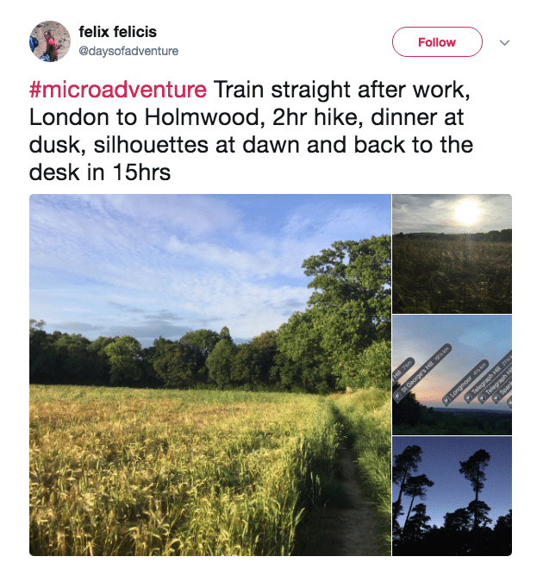
Task: Expand the tweet options chevron
Action: coord(505,42)
